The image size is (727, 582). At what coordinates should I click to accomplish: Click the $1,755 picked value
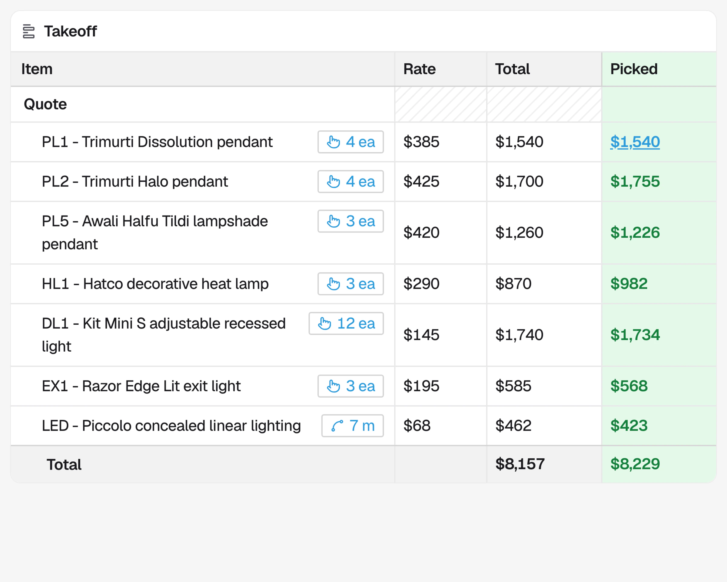pos(635,182)
